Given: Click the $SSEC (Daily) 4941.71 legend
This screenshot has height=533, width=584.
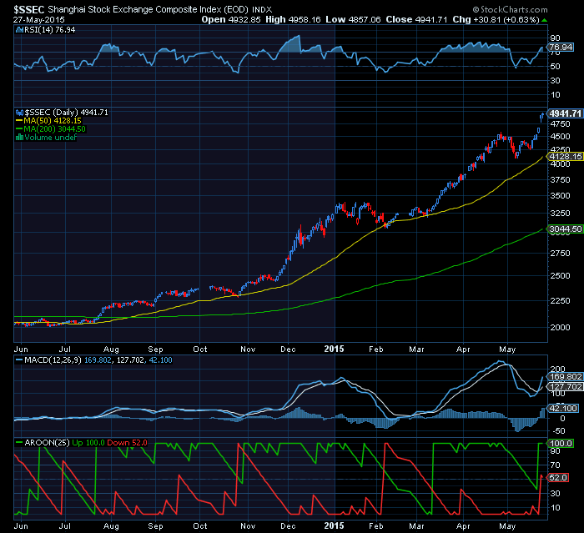Looking at the screenshot, I should click(x=66, y=113).
